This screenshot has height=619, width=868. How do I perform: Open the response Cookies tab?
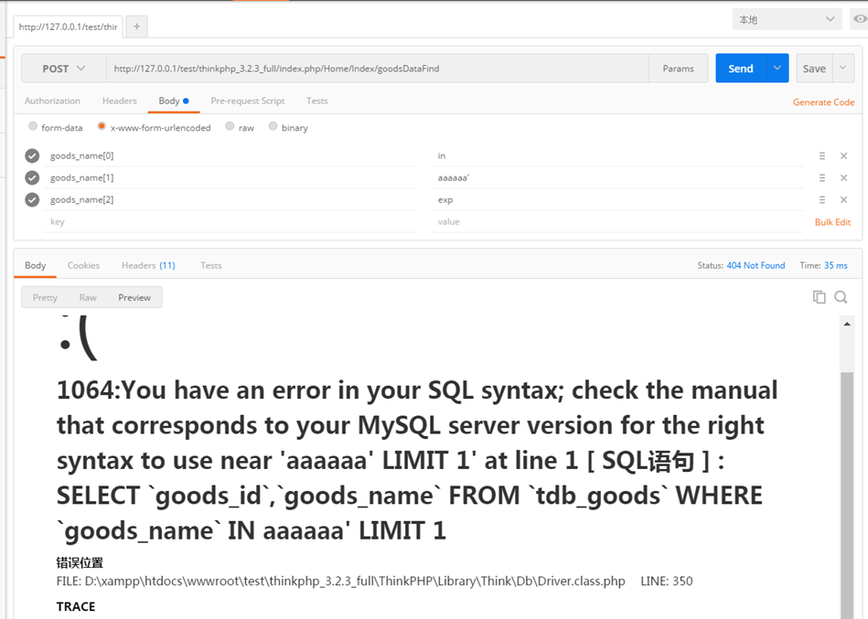(83, 265)
